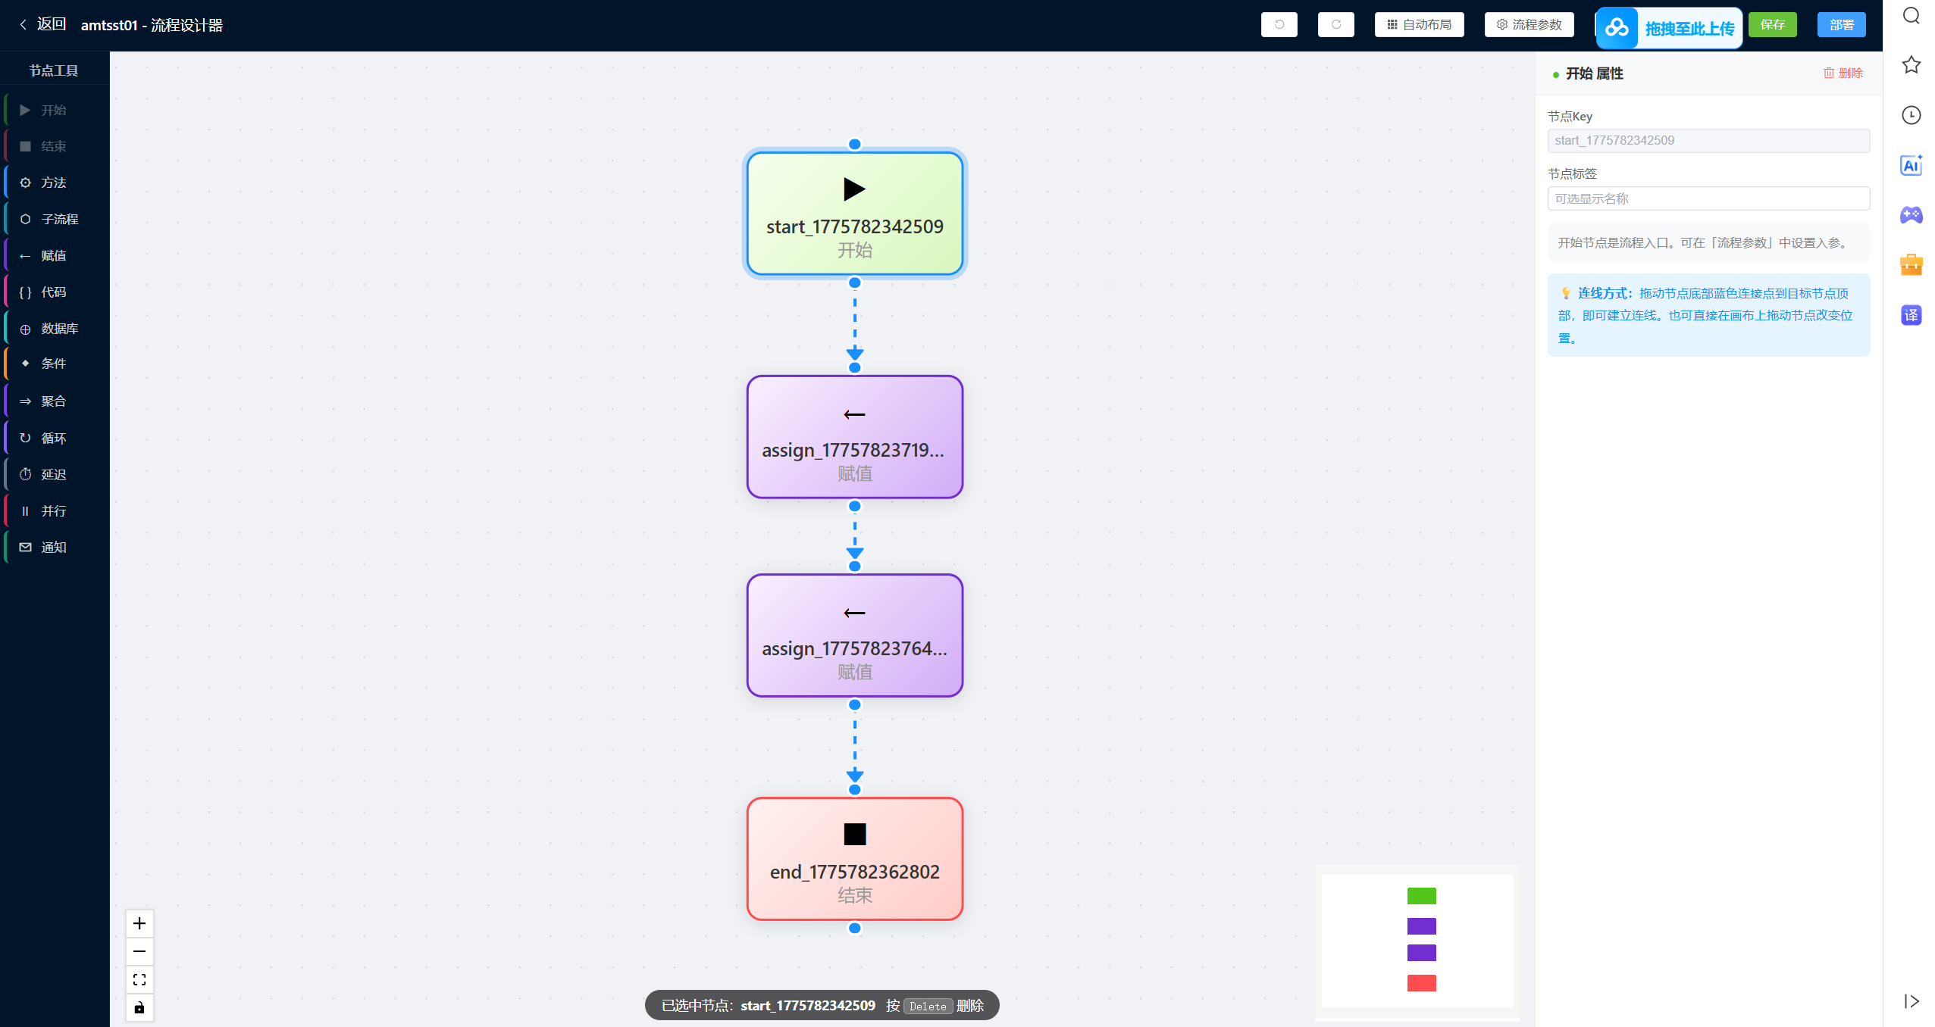Go back with the 返回 link
Viewport: 1935px width, 1027px height.
click(x=43, y=24)
